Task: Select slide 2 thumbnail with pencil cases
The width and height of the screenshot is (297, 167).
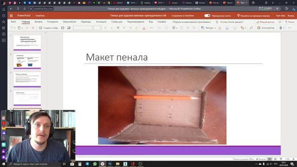Action: pyautogui.click(x=27, y=61)
